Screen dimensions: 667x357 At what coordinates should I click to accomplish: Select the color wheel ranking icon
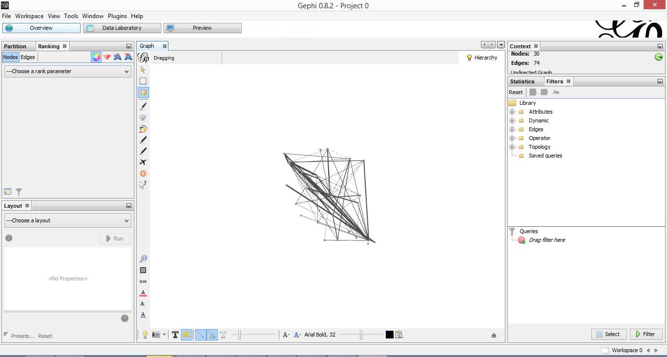tap(96, 57)
